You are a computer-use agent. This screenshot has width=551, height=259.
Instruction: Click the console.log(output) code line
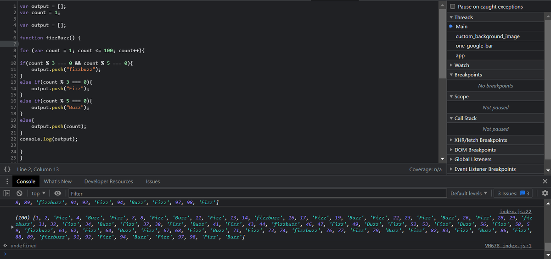tap(49, 138)
